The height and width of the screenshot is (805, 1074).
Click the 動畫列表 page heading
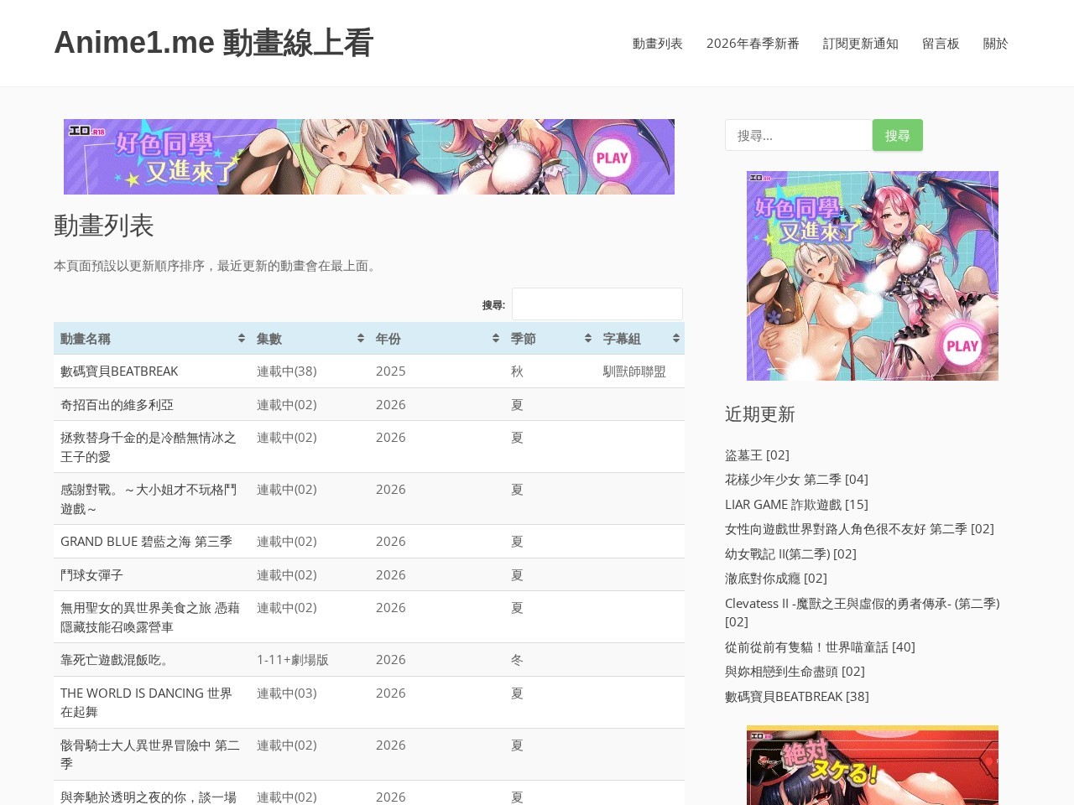pos(104,226)
